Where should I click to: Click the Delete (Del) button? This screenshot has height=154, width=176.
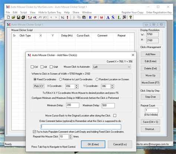point(150,68)
